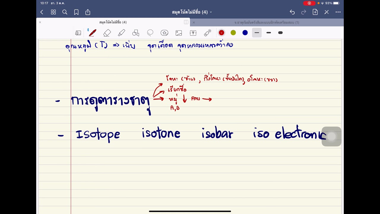Toggle the zoom window tool
The height and width of the screenshot is (214, 380).
pyautogui.click(x=78, y=33)
